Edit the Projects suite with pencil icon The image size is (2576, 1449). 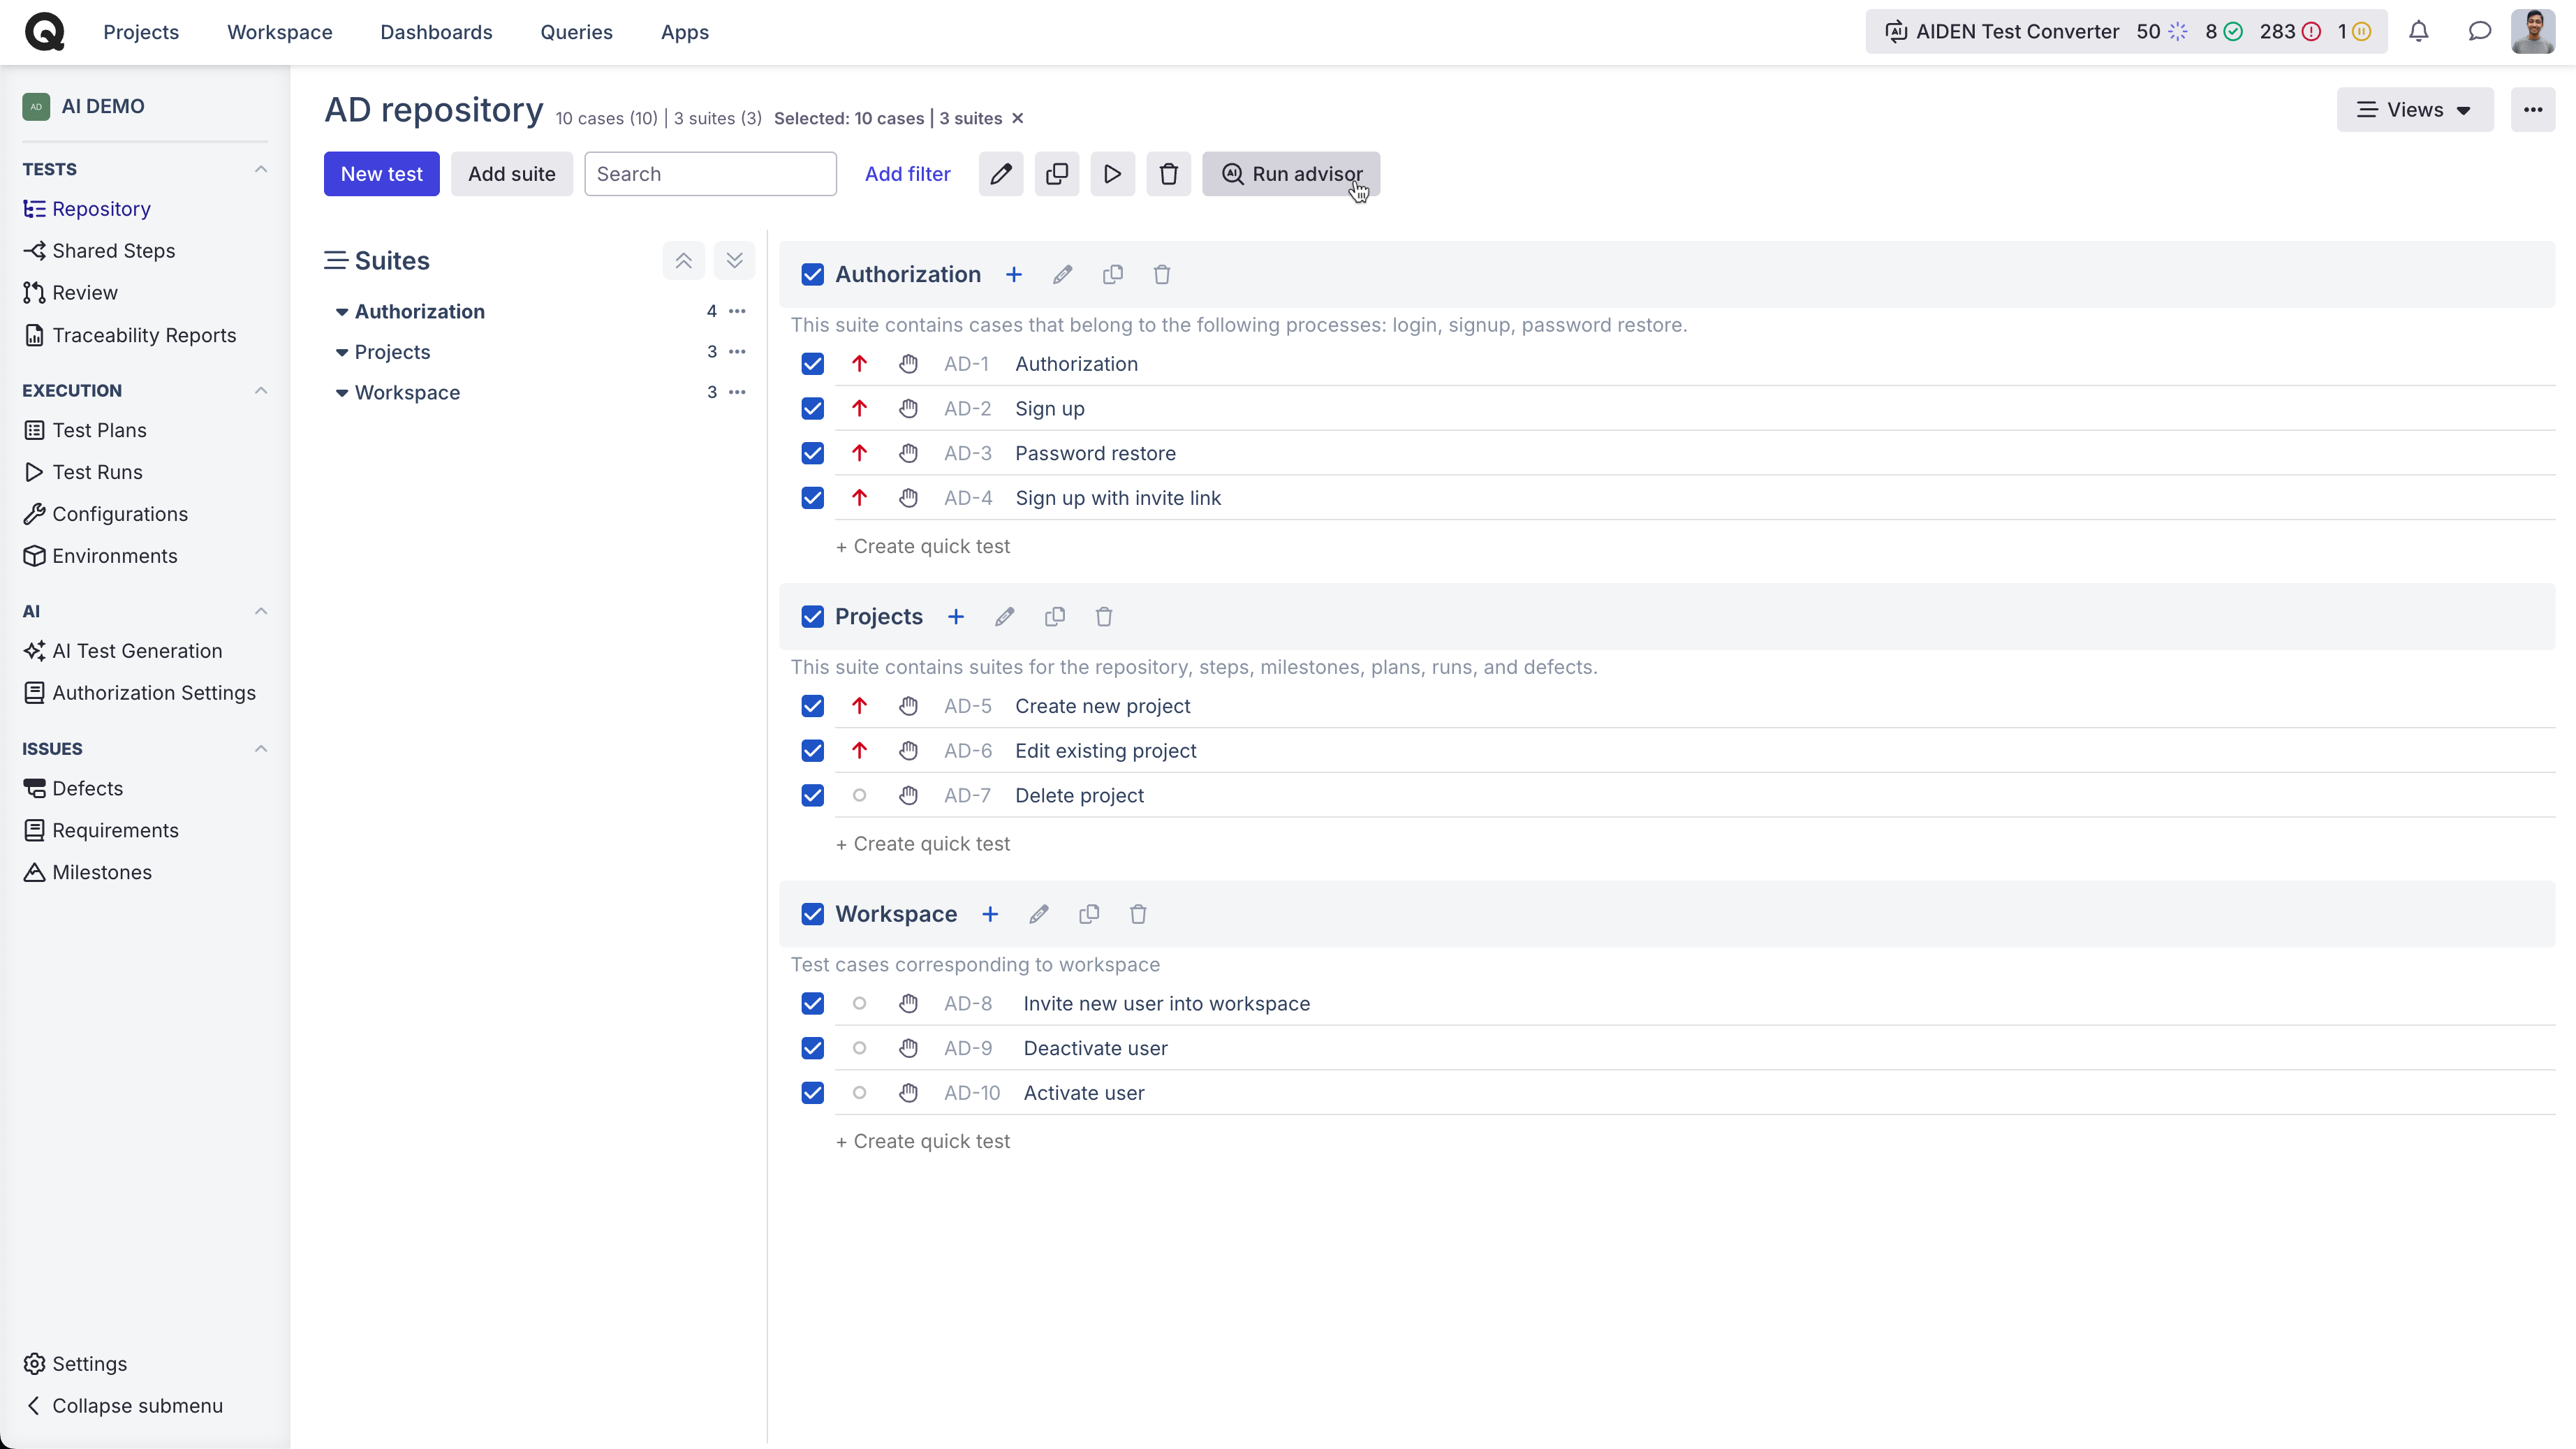(x=1004, y=617)
